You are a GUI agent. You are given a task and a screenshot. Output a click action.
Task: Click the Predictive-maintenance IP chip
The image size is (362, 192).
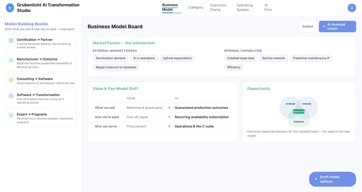[311, 58]
